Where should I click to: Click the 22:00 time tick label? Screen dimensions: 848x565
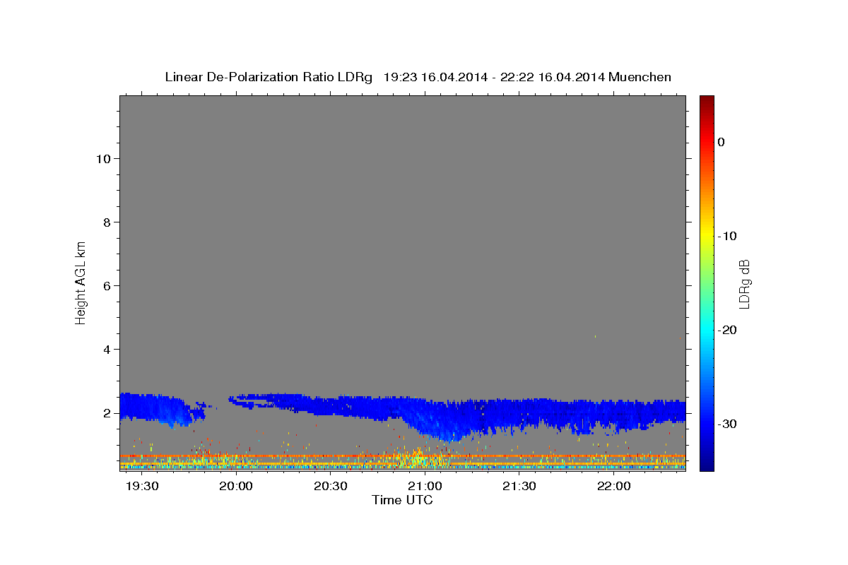(x=614, y=487)
